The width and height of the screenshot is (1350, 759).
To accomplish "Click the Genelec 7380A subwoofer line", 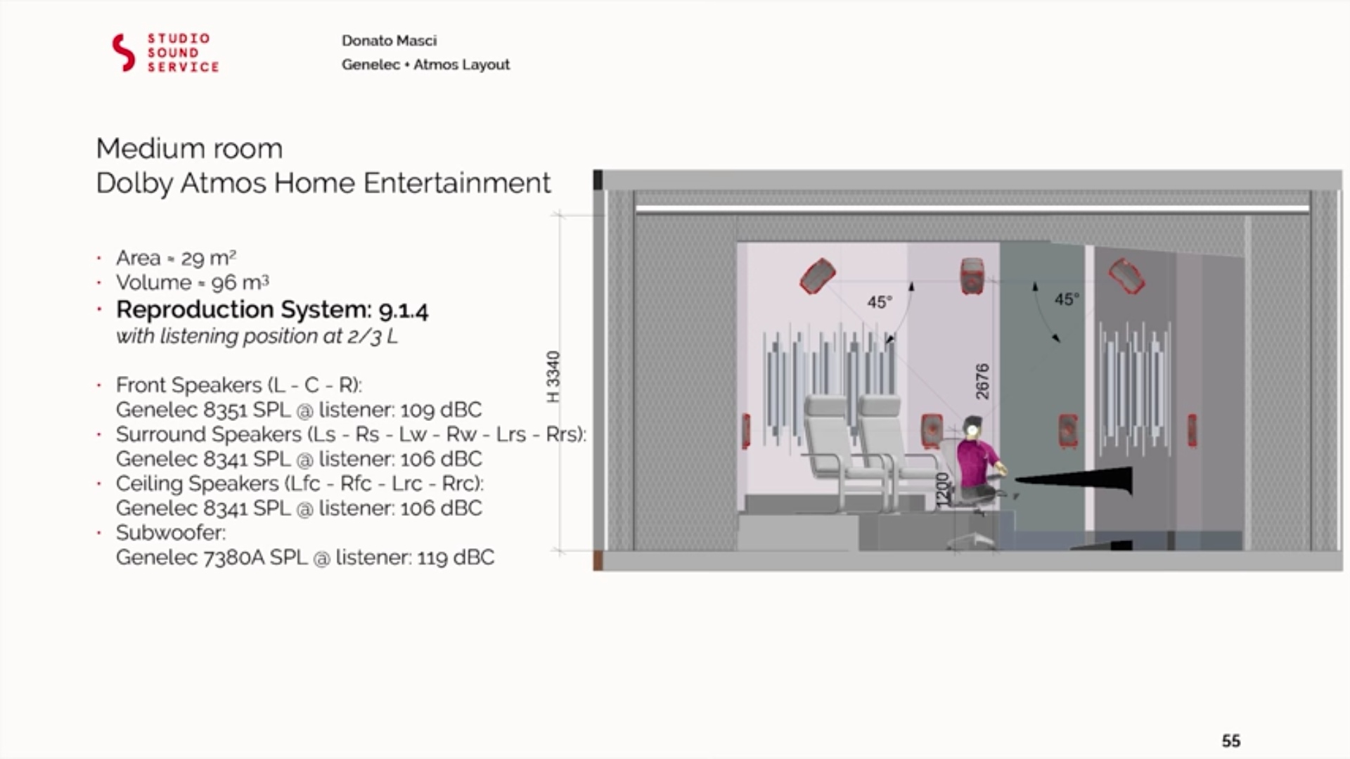I will pos(304,557).
